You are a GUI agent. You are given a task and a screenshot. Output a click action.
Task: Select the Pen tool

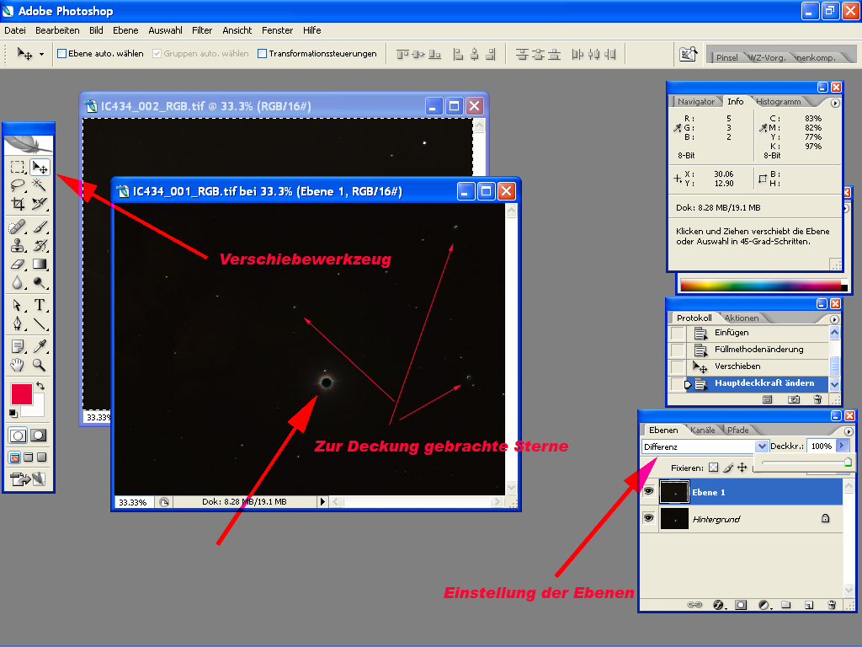[18, 323]
